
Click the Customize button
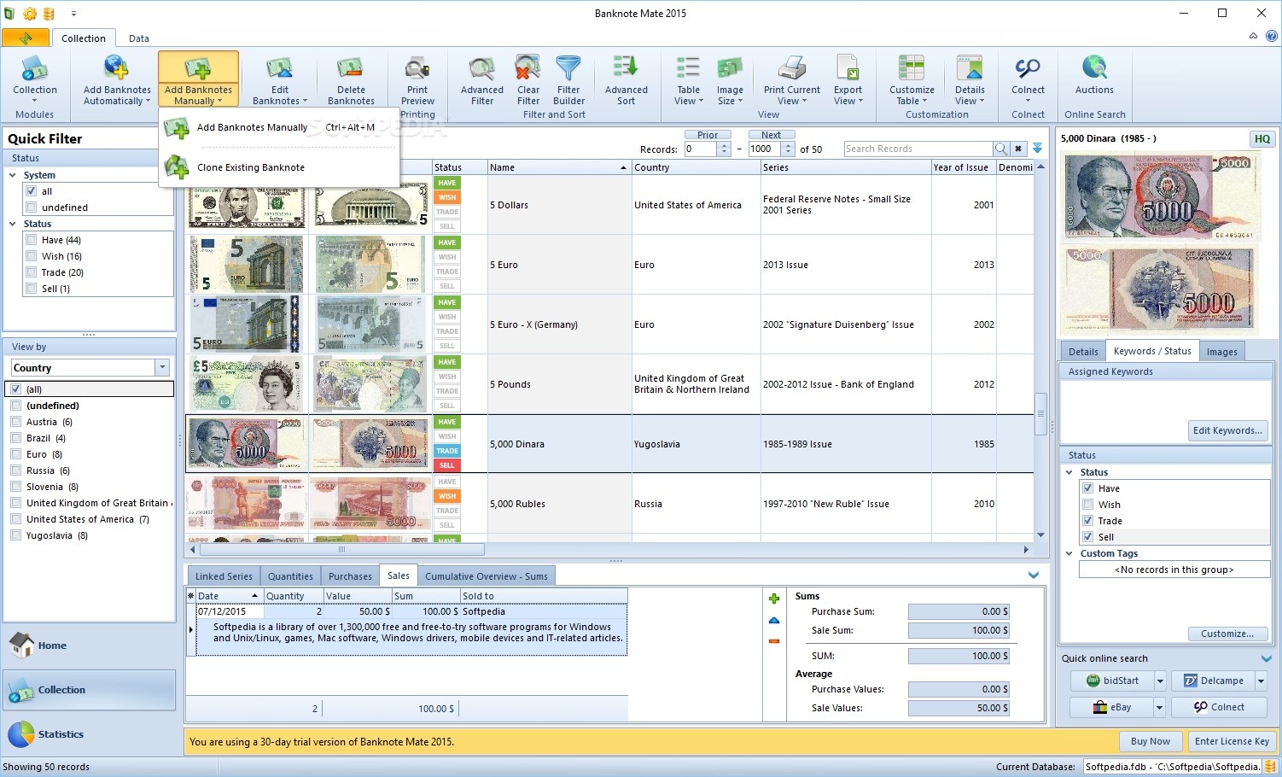click(x=1227, y=634)
